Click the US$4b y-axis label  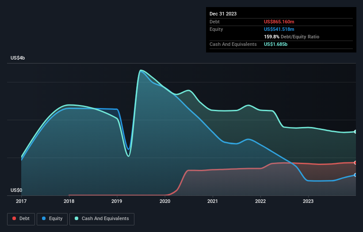(x=18, y=58)
